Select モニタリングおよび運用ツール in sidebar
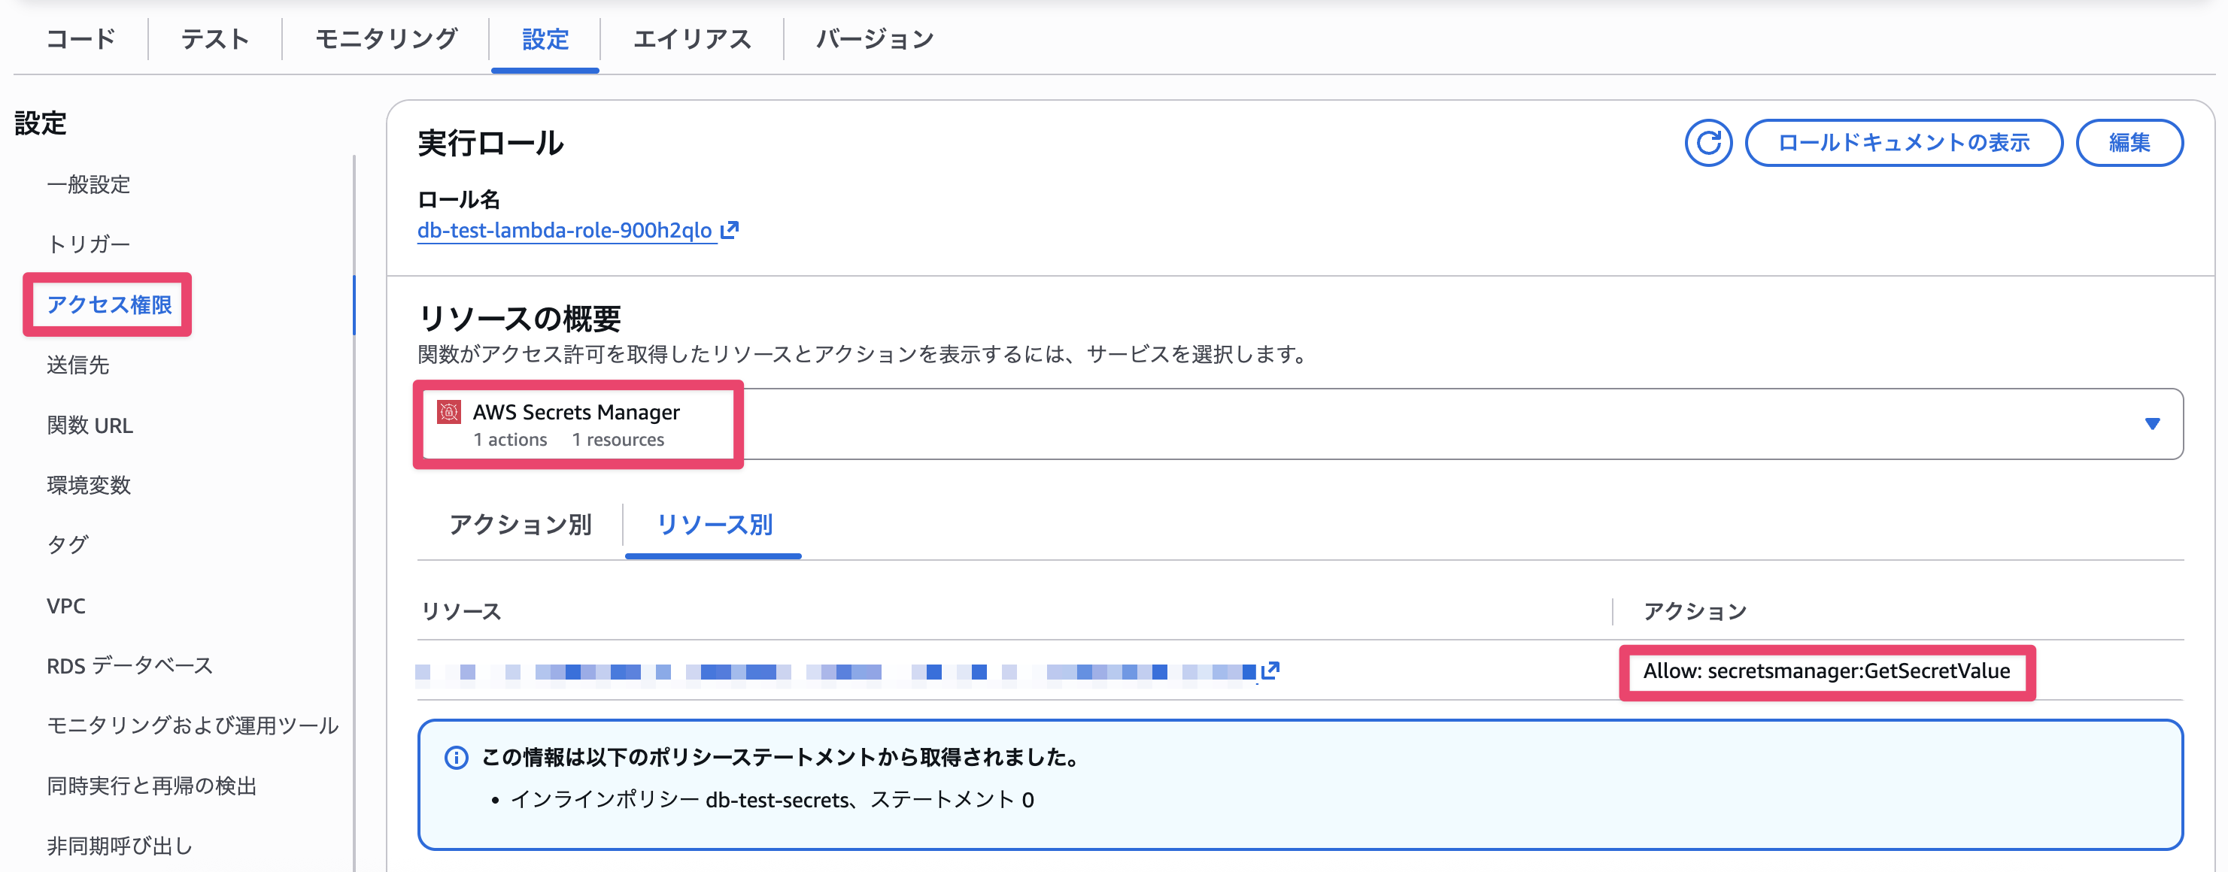Screen dimensions: 2228x872 (x=192, y=725)
